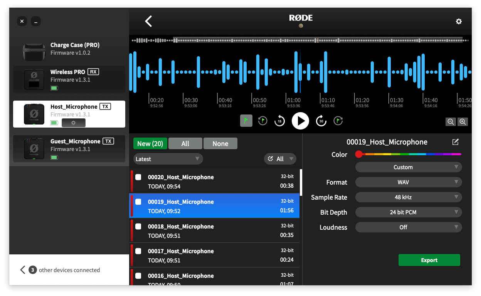Click timeline marker at 01:20
Image resolution: width=481 pixels, height=296 pixels.
pos(362,100)
